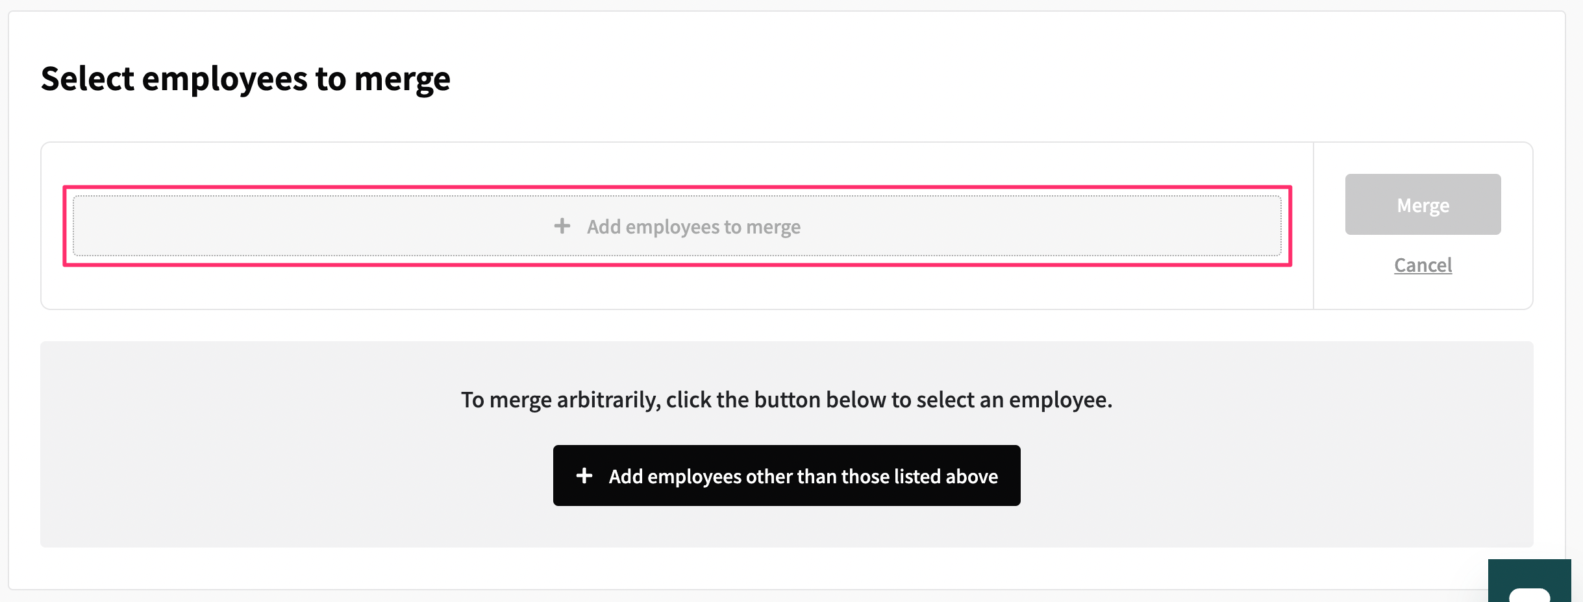This screenshot has width=1583, height=602.
Task: Click the panel containing Merge and Cancel
Action: point(1423,226)
